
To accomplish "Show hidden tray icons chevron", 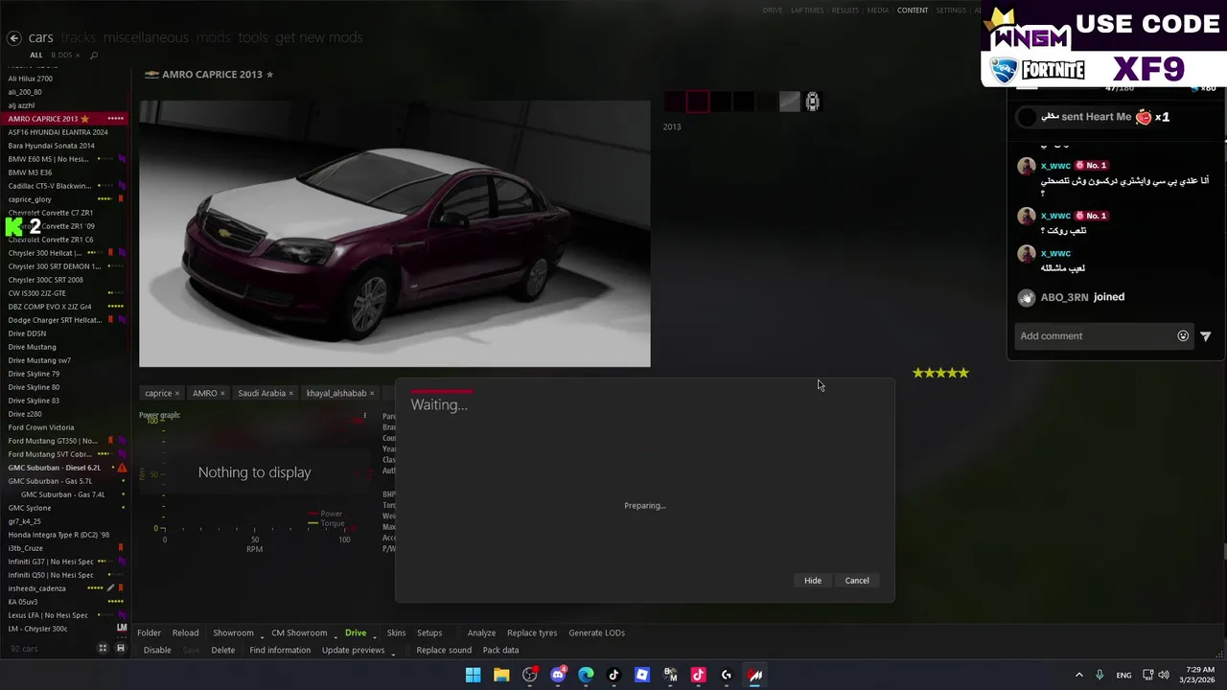I will click(1078, 676).
